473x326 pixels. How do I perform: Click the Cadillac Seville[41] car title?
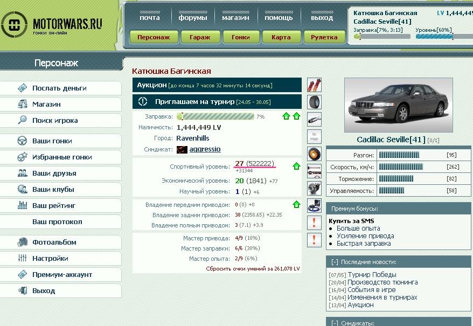391,140
